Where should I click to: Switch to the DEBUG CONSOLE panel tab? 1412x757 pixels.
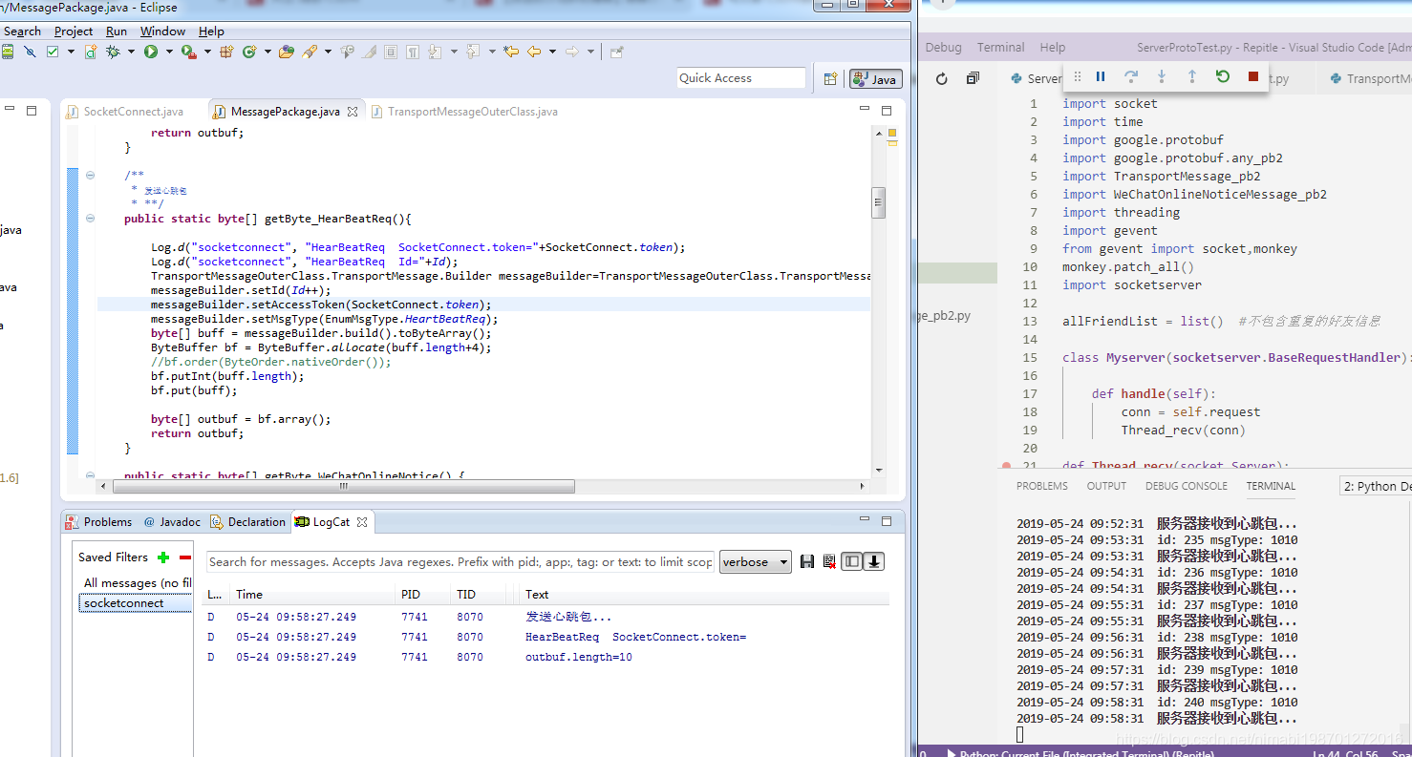1187,486
